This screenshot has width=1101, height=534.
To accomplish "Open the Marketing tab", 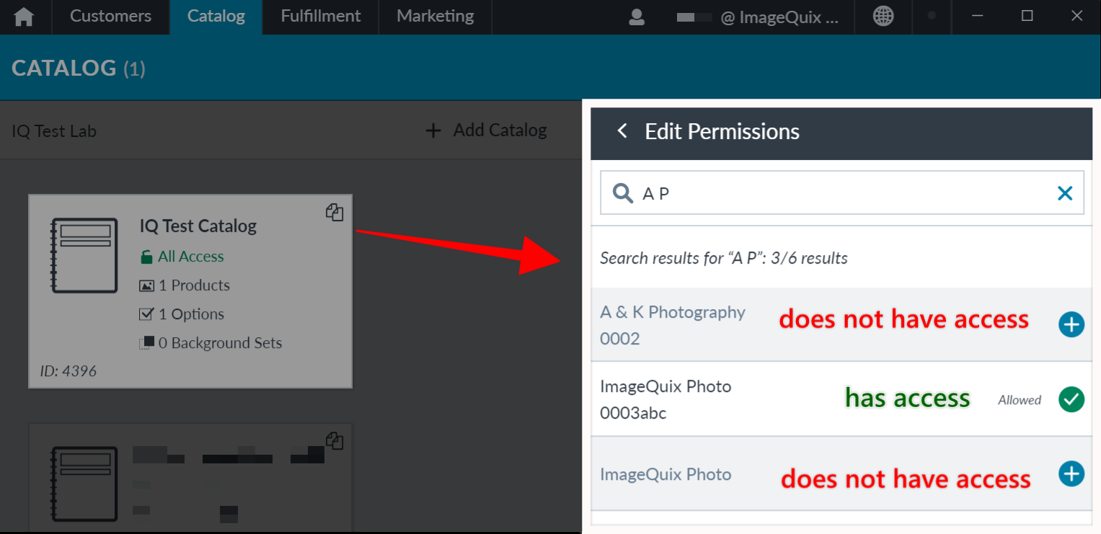I will (435, 17).
